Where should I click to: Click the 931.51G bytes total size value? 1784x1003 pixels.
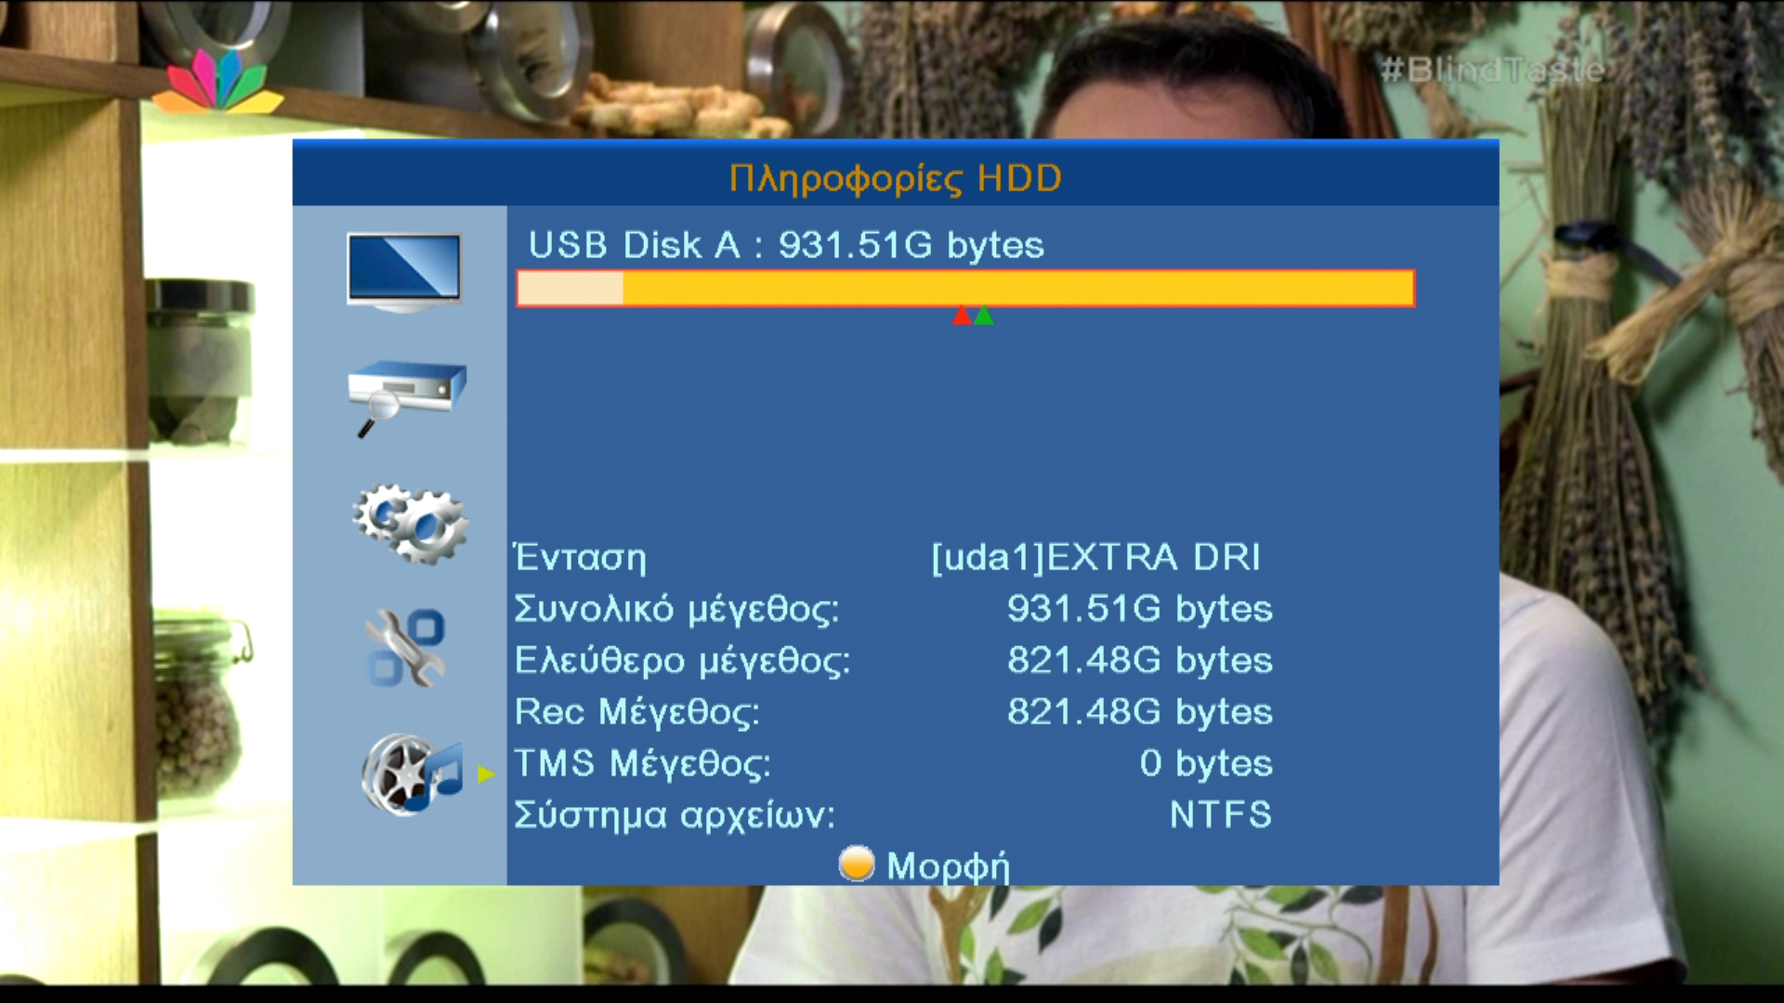point(1140,609)
